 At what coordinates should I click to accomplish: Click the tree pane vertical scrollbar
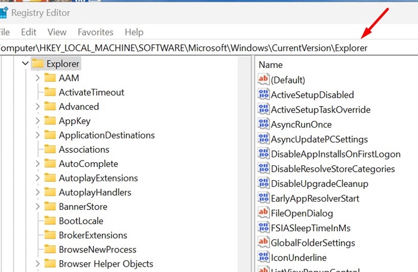[244, 164]
